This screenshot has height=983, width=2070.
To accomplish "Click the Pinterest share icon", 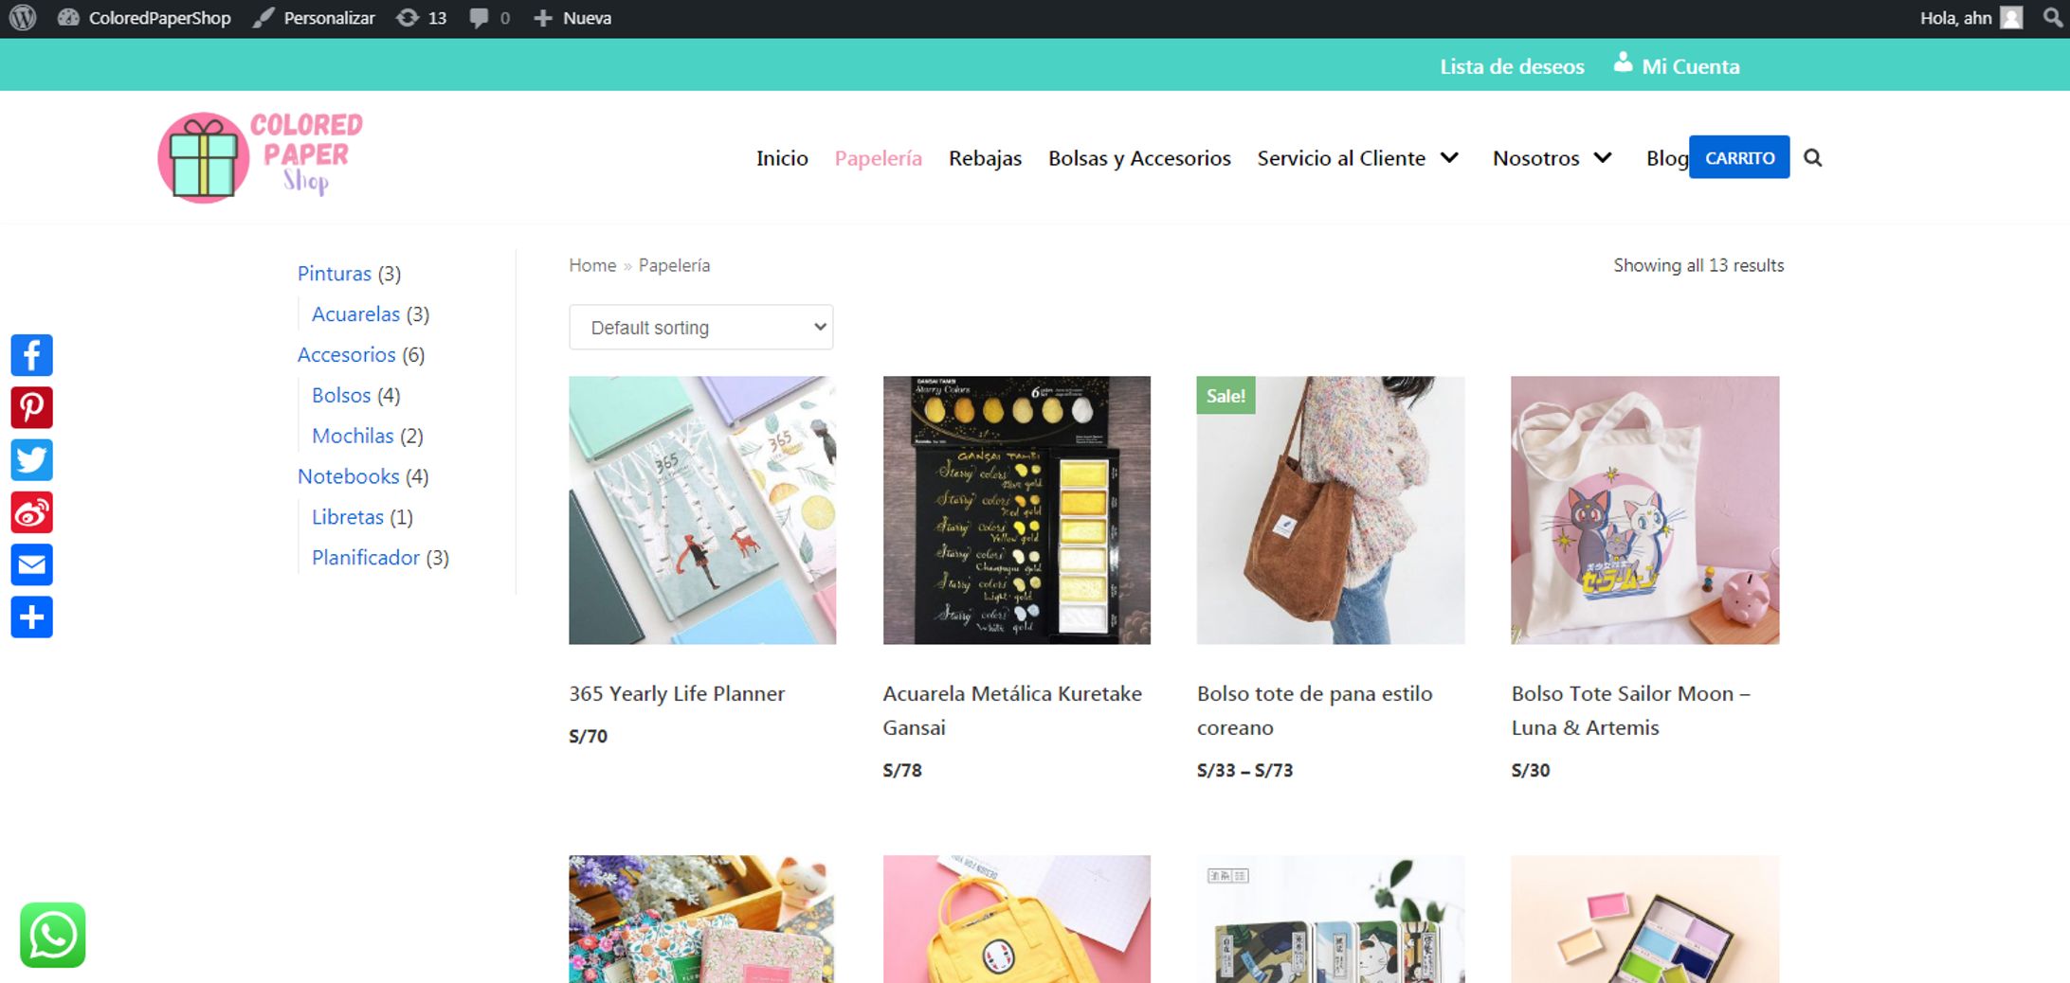I will [x=31, y=407].
